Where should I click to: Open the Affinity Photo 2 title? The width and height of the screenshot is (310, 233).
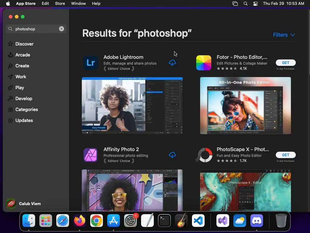[x=121, y=149]
